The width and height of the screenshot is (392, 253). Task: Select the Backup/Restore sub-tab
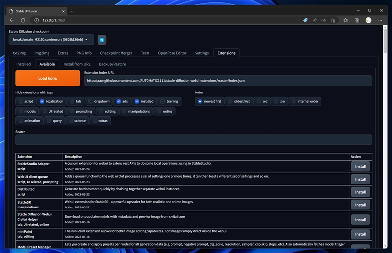113,64
